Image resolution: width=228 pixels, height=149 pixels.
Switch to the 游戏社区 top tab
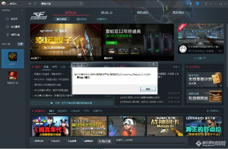click(71, 13)
